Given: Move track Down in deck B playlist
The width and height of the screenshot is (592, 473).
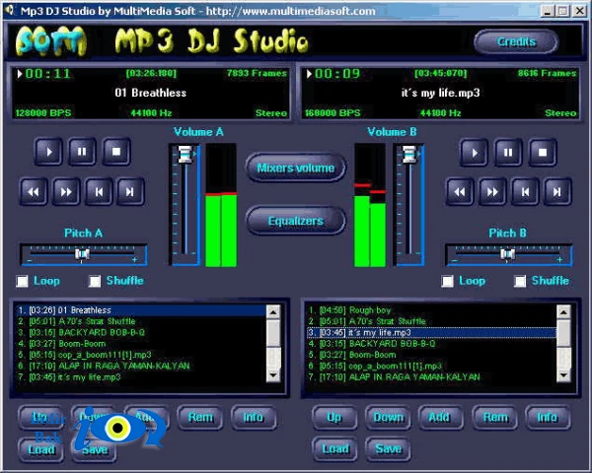Looking at the screenshot, I should (x=388, y=417).
